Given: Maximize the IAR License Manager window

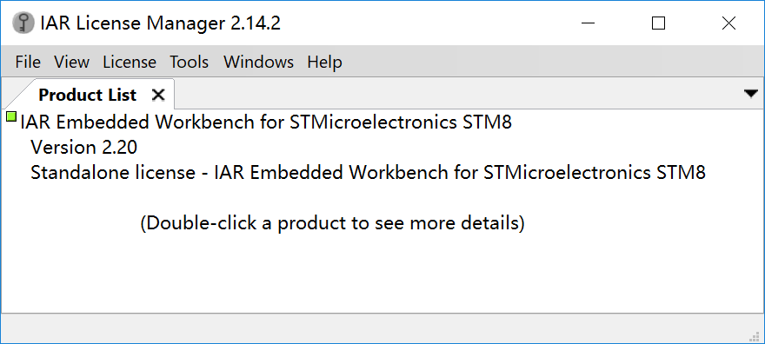Looking at the screenshot, I should coord(659,23).
